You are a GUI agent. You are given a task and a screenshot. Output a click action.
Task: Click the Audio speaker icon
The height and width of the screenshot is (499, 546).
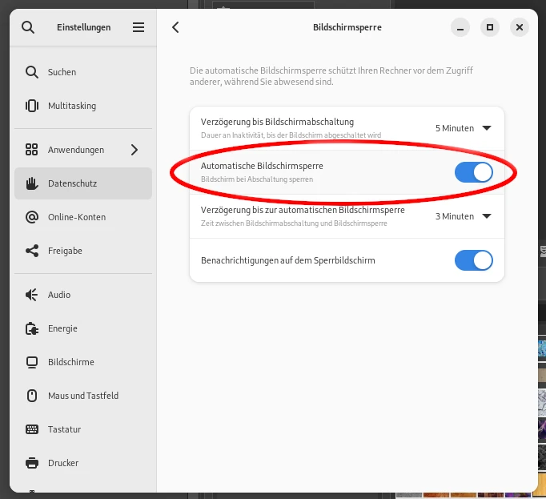pos(32,295)
